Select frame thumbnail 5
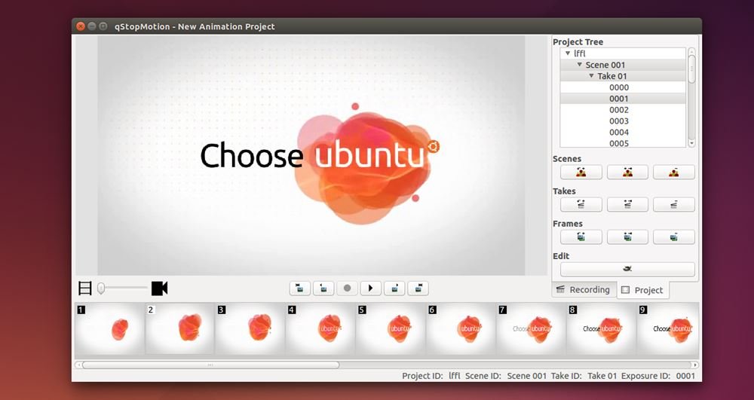 (391, 329)
